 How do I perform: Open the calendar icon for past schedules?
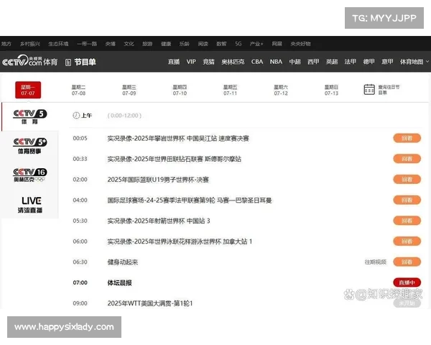pos(369,89)
